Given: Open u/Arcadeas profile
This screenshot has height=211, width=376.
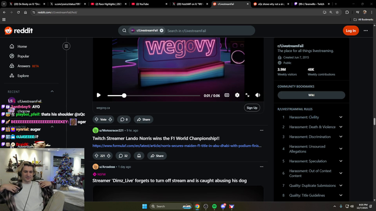Looking at the screenshot, I should (107, 166).
